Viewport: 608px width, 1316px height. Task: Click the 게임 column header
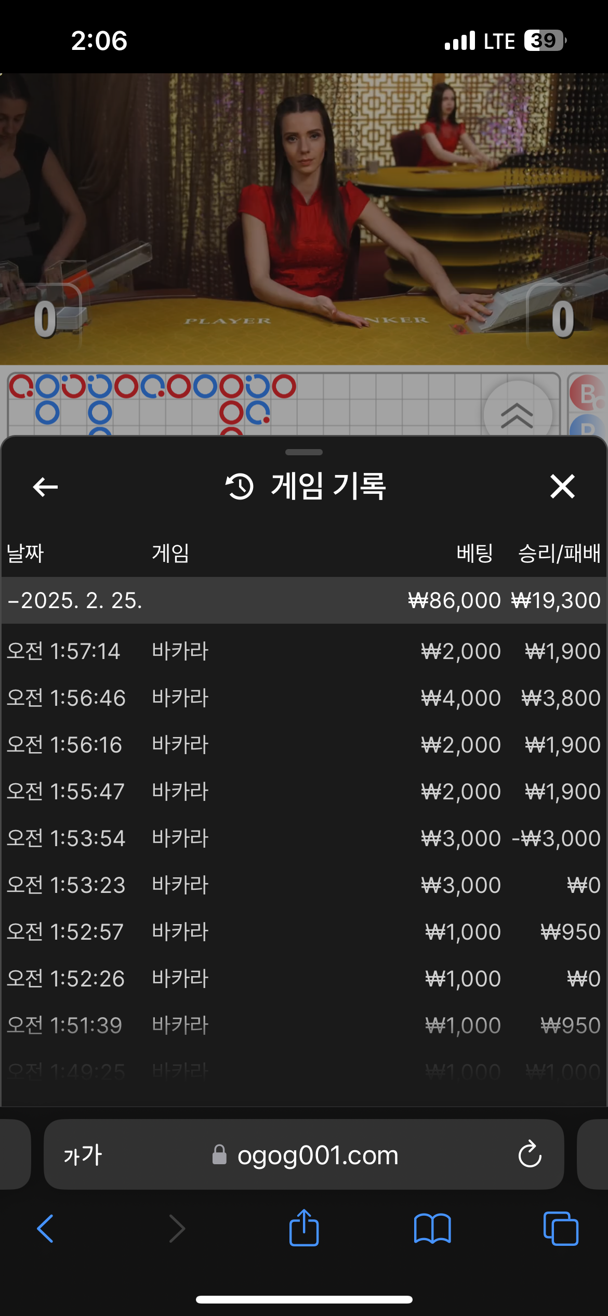(170, 553)
